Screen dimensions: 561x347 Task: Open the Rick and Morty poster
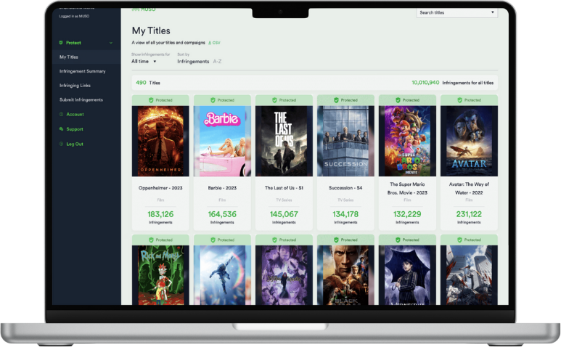pyautogui.click(x=160, y=275)
